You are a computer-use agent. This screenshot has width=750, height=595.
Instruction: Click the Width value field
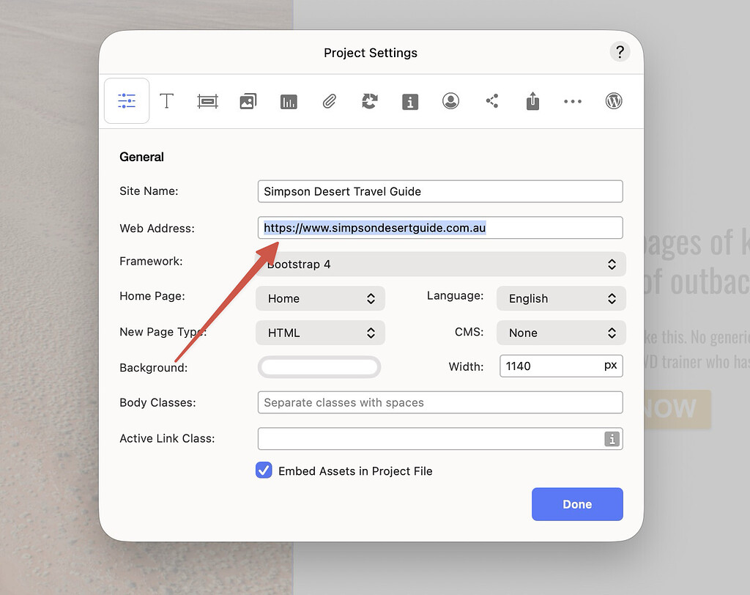click(x=561, y=366)
